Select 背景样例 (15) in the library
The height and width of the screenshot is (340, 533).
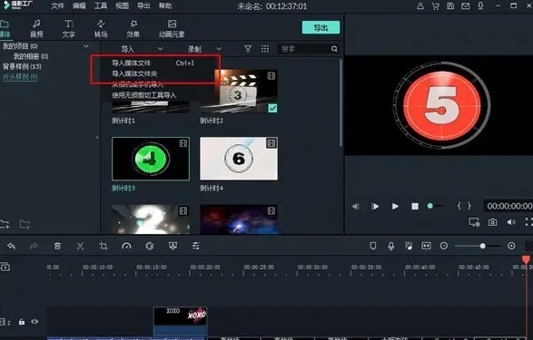[x=22, y=66]
